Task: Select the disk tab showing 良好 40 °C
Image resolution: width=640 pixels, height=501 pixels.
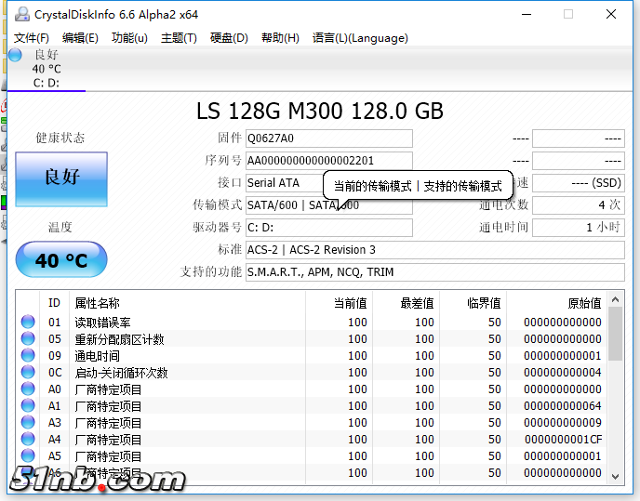Action: (47, 69)
